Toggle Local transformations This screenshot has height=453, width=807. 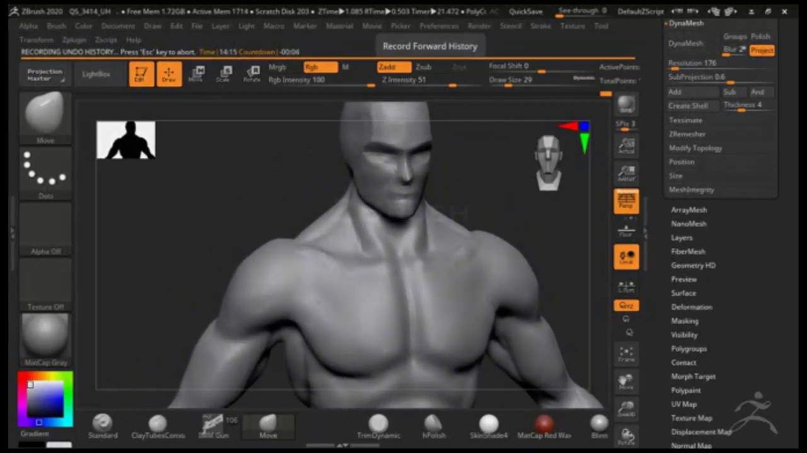(626, 257)
